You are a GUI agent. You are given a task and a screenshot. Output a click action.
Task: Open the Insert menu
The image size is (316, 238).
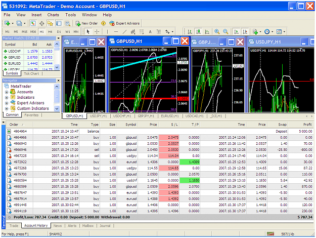pos(36,15)
